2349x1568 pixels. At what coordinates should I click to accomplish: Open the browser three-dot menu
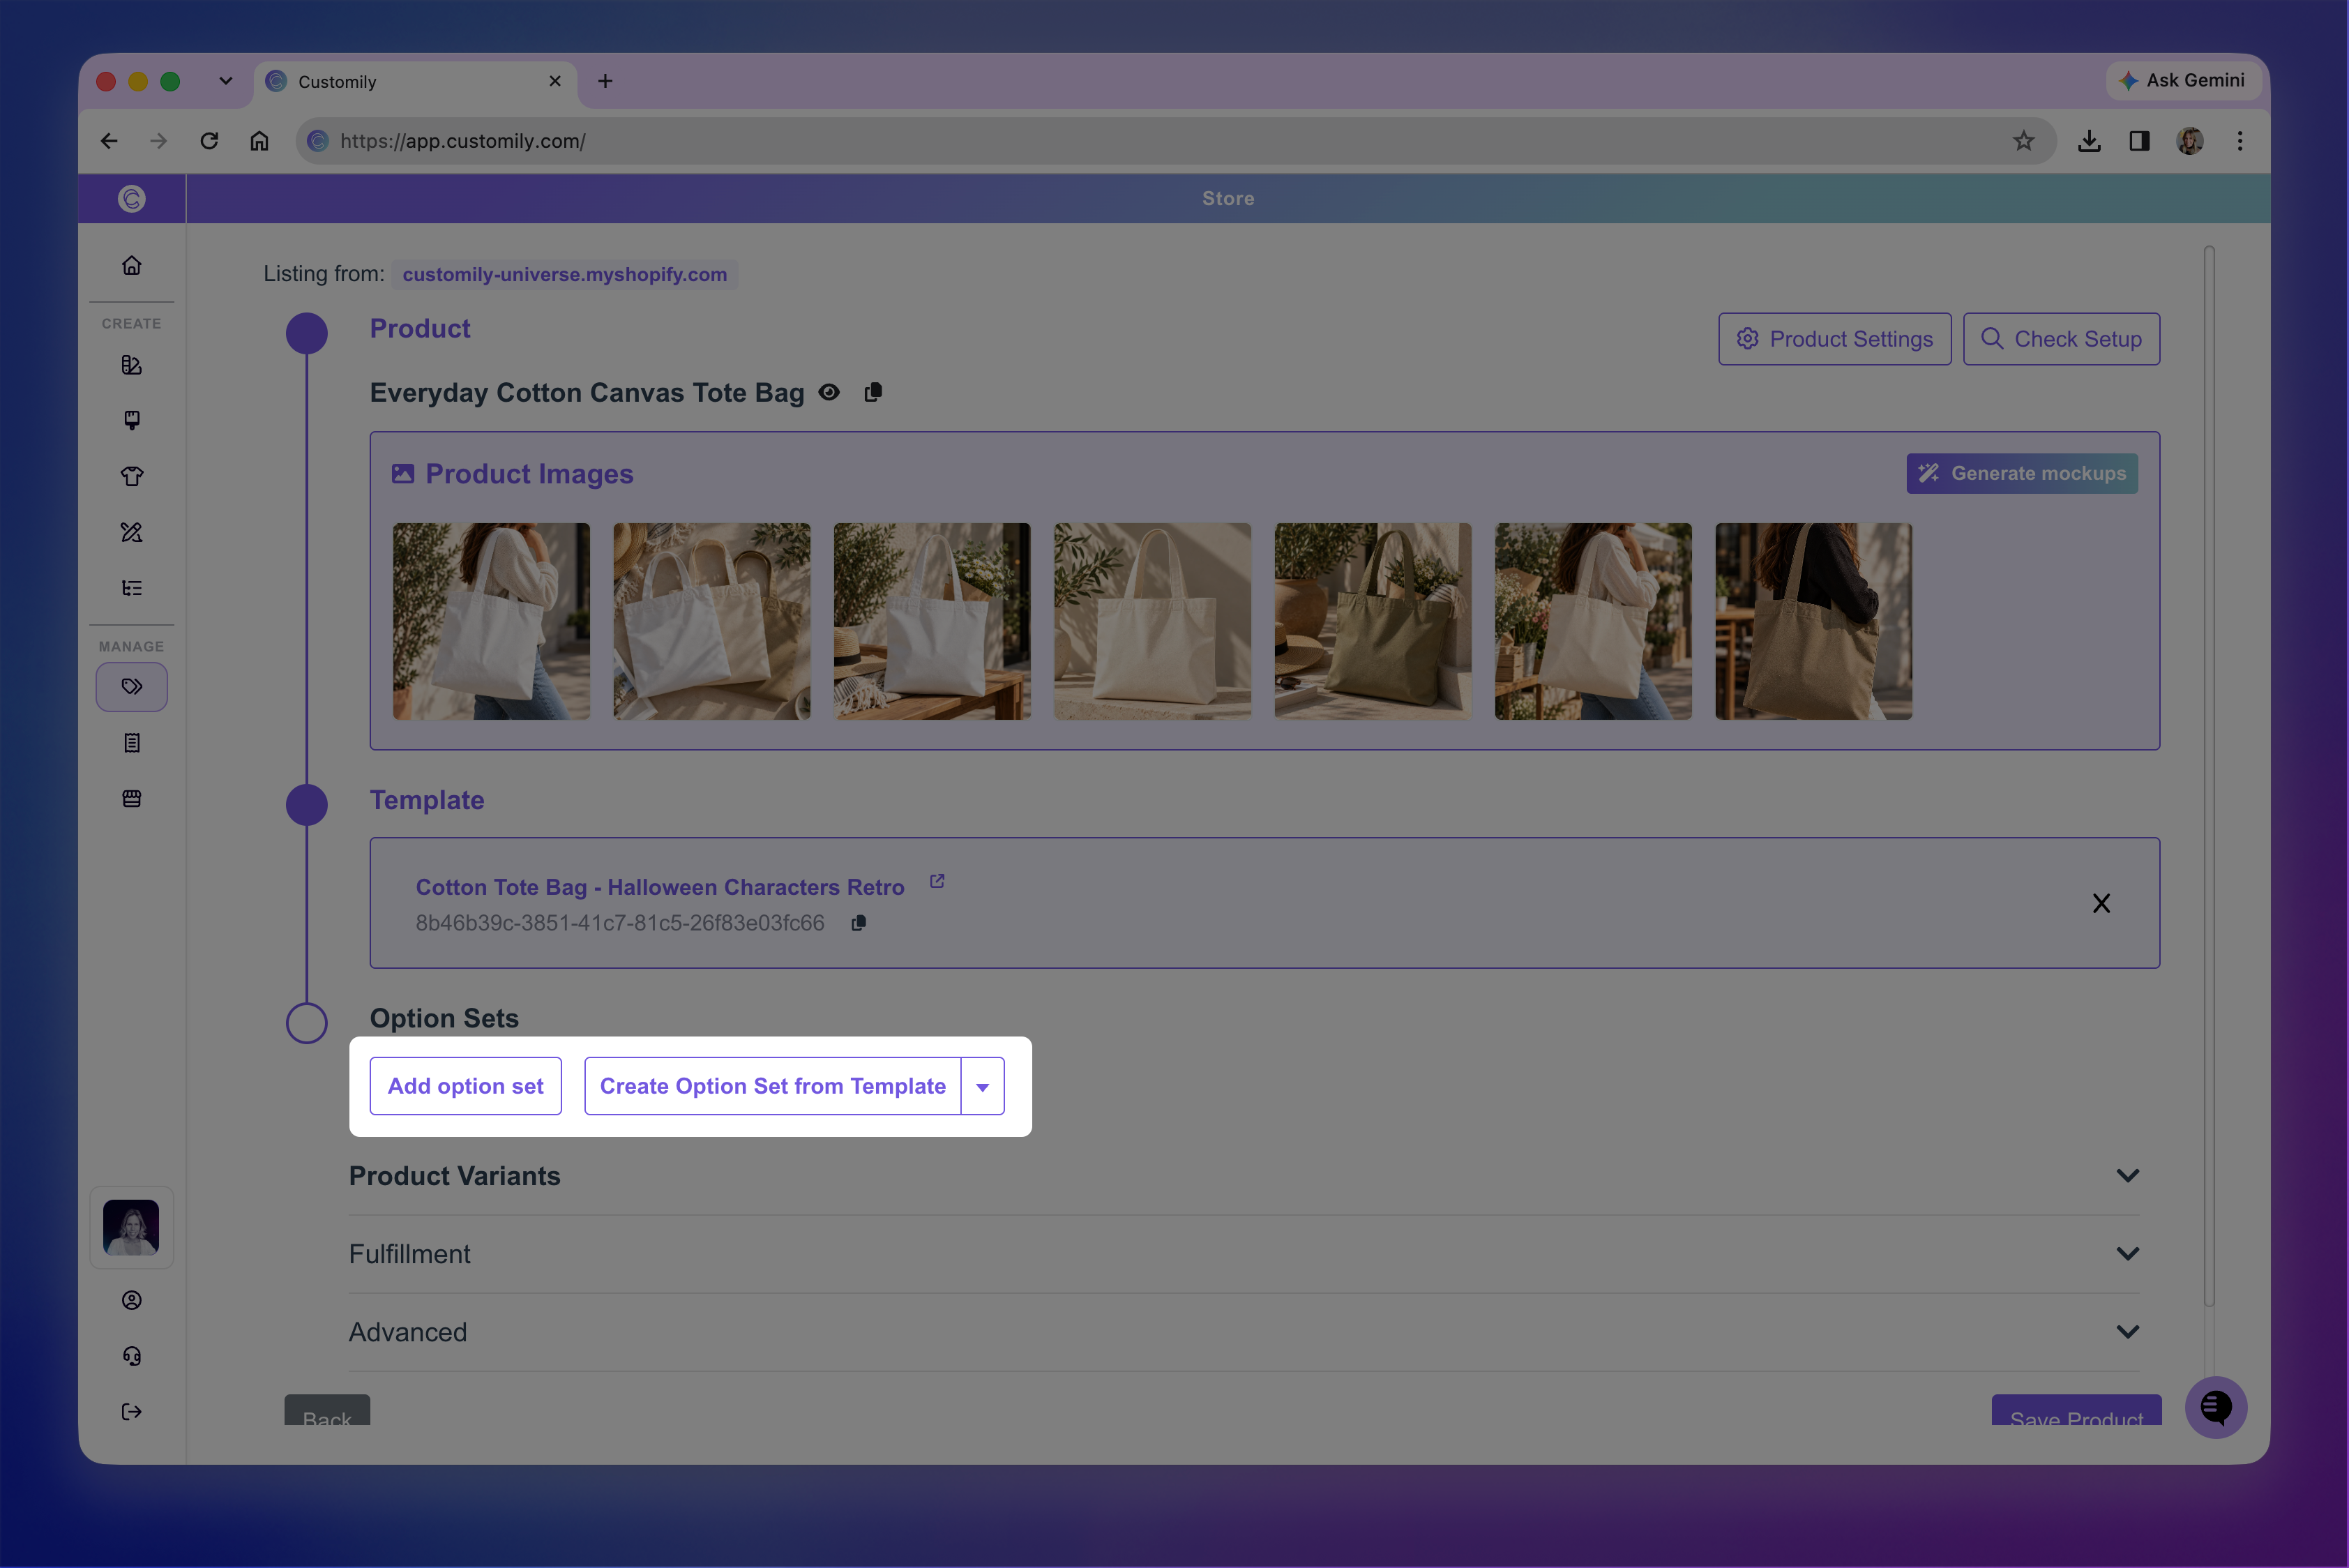[2240, 141]
